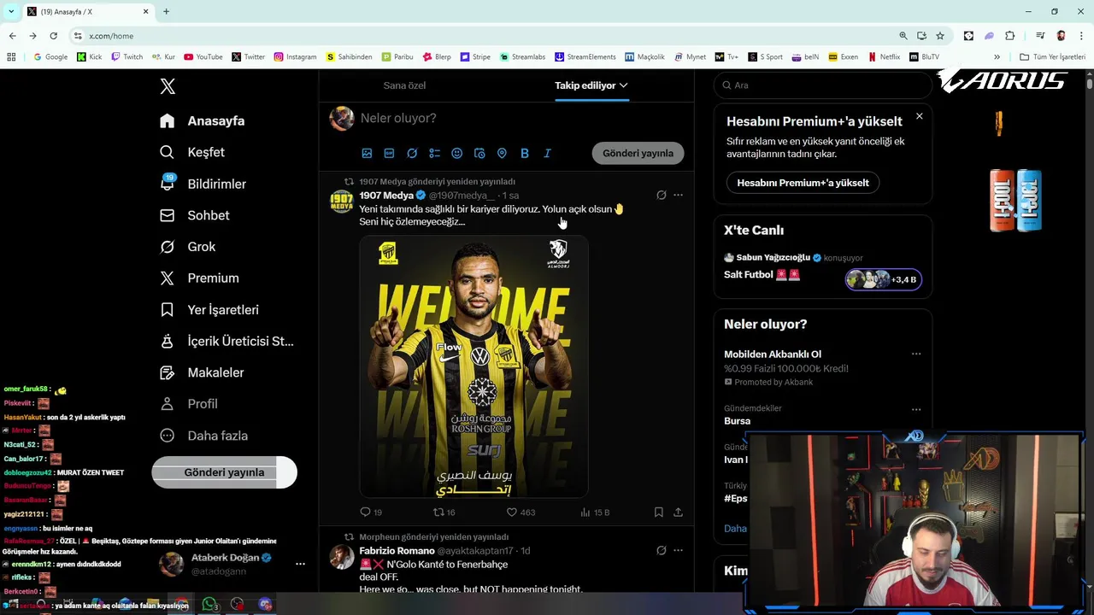Add a poll to post
Image resolution: width=1094 pixels, height=615 pixels.
[434, 154]
